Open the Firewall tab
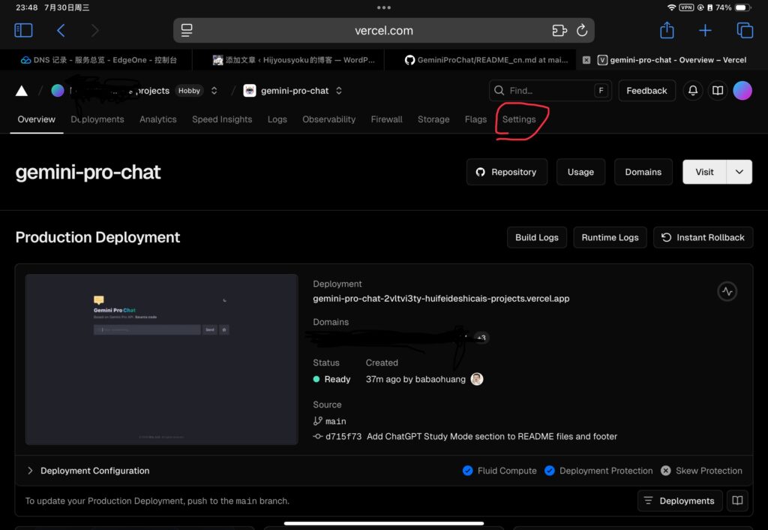Image resolution: width=768 pixels, height=530 pixels. tap(386, 119)
